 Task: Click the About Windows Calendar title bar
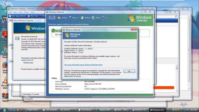click(x=29, y=21)
